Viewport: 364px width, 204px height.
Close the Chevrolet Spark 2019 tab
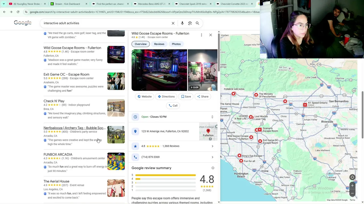(x=210, y=4)
